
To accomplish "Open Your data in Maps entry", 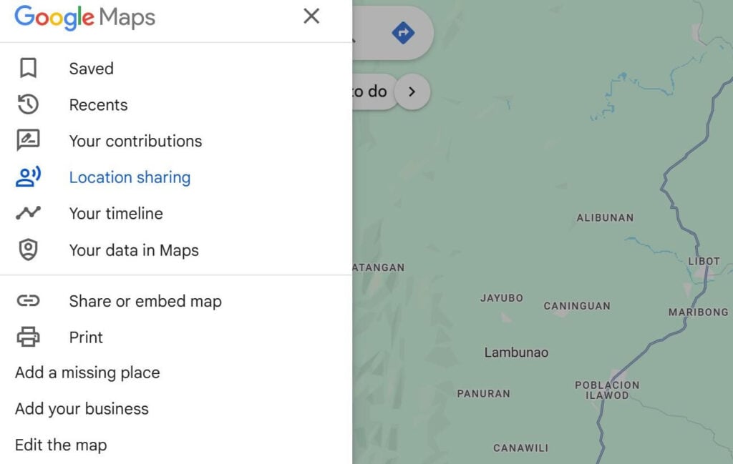I will [134, 250].
